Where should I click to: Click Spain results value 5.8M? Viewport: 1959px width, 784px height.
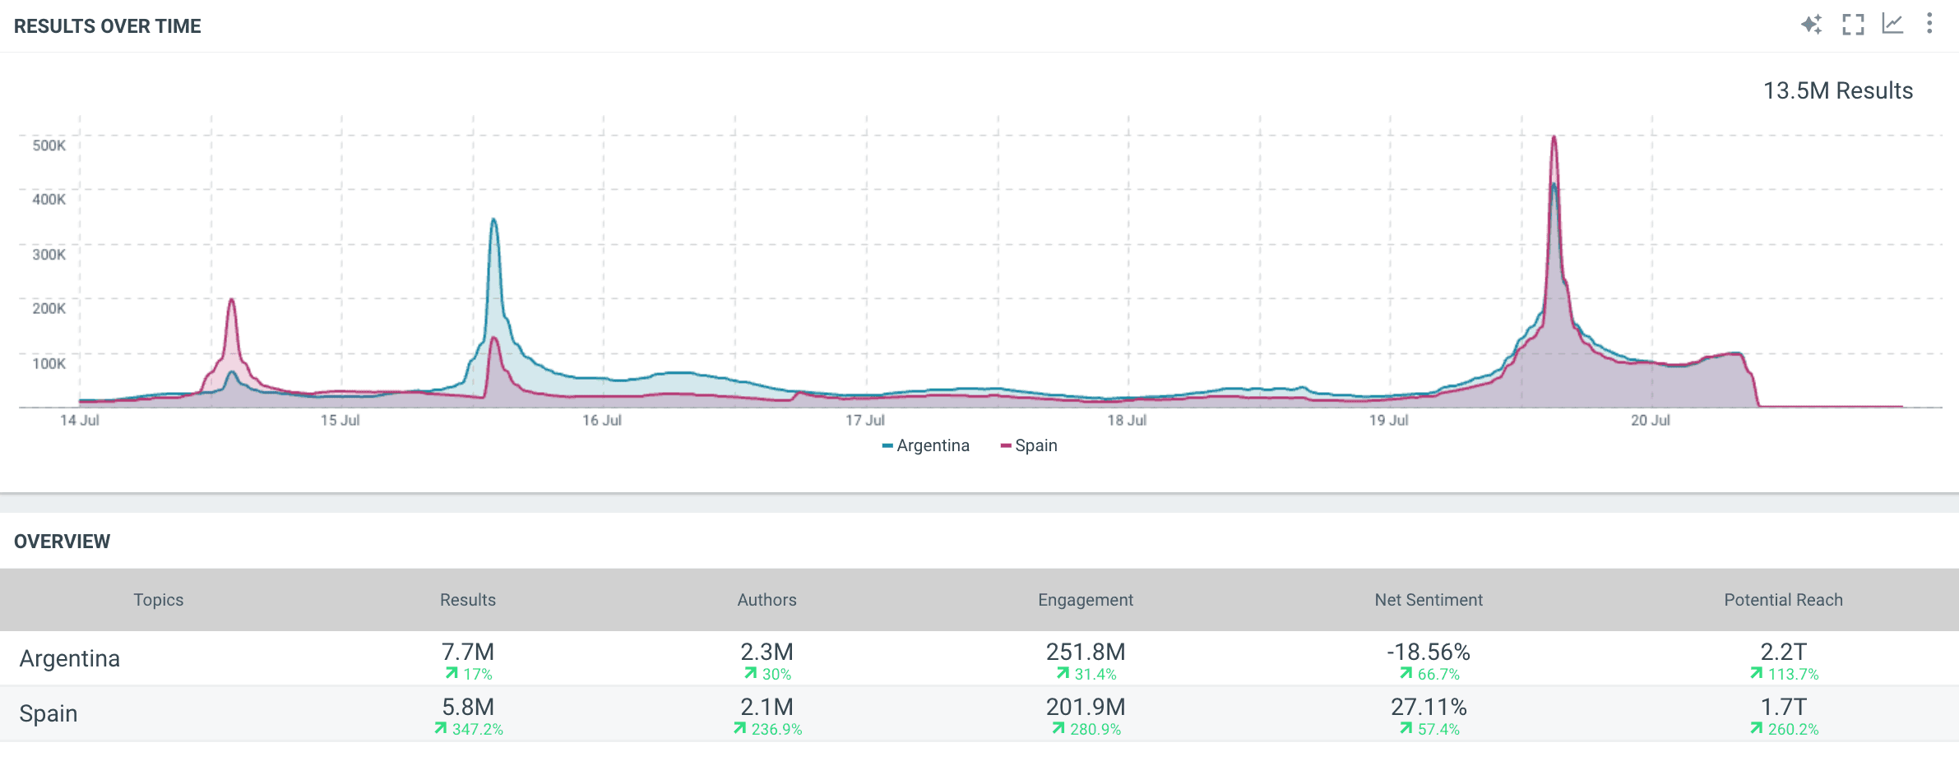pos(468,707)
